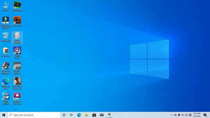Expand the hidden system tray icons
The height and width of the screenshot is (118, 210).
pos(172,115)
